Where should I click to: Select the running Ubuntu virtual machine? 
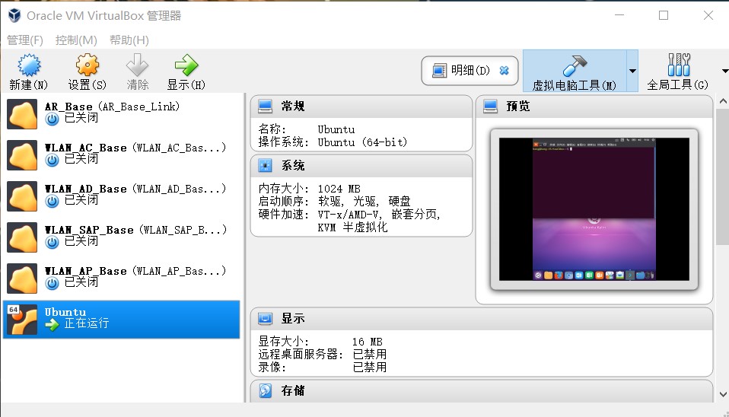point(121,320)
